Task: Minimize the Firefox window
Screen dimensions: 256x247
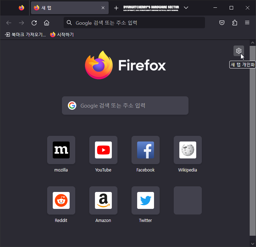Action: tap(215, 8)
